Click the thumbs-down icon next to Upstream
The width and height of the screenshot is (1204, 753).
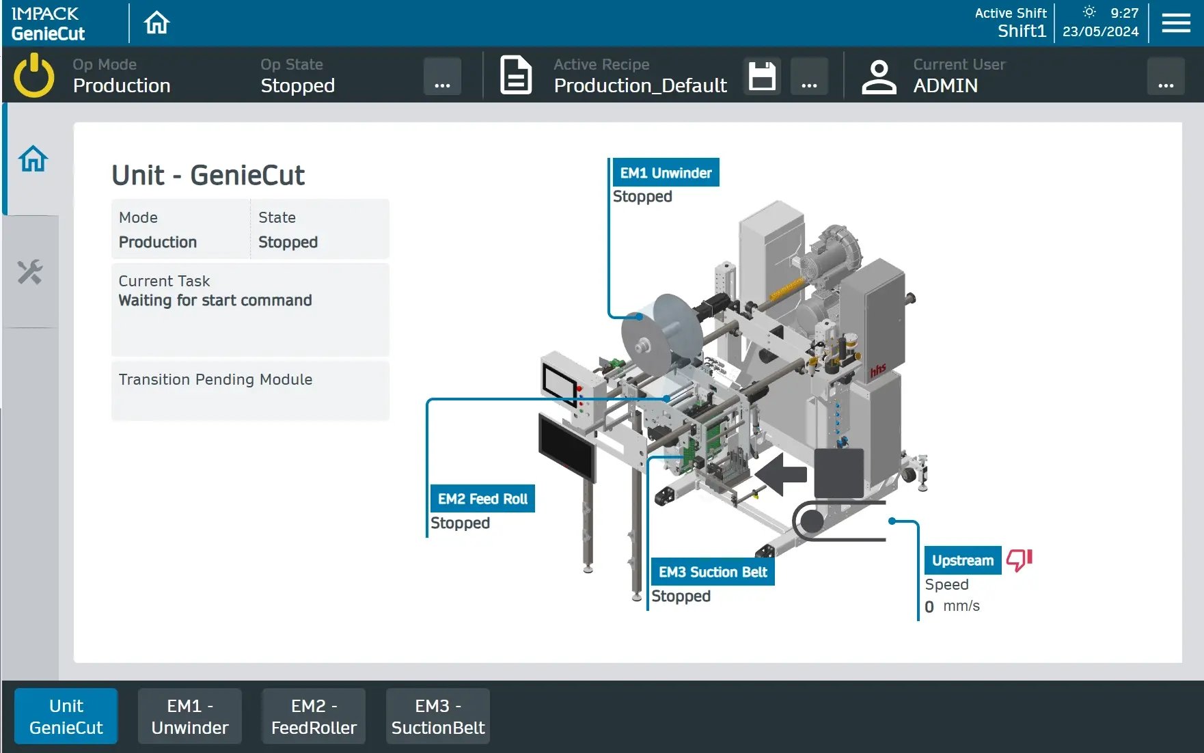(x=1018, y=560)
